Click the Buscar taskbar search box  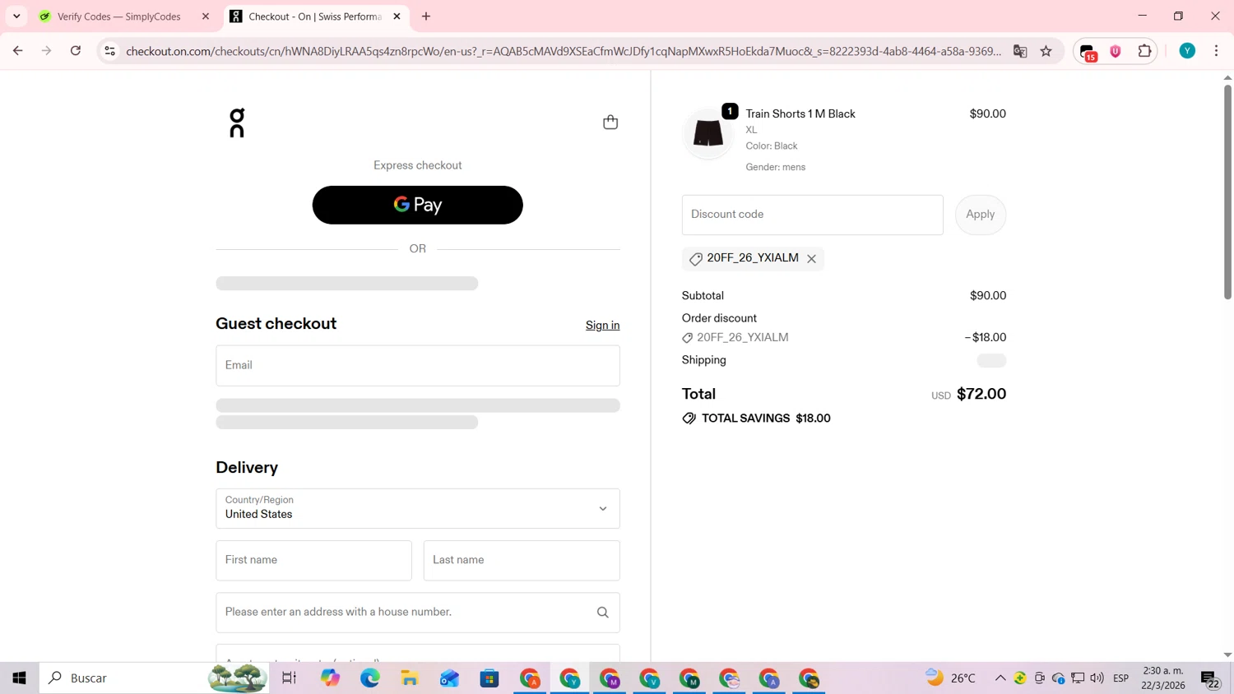(x=154, y=678)
